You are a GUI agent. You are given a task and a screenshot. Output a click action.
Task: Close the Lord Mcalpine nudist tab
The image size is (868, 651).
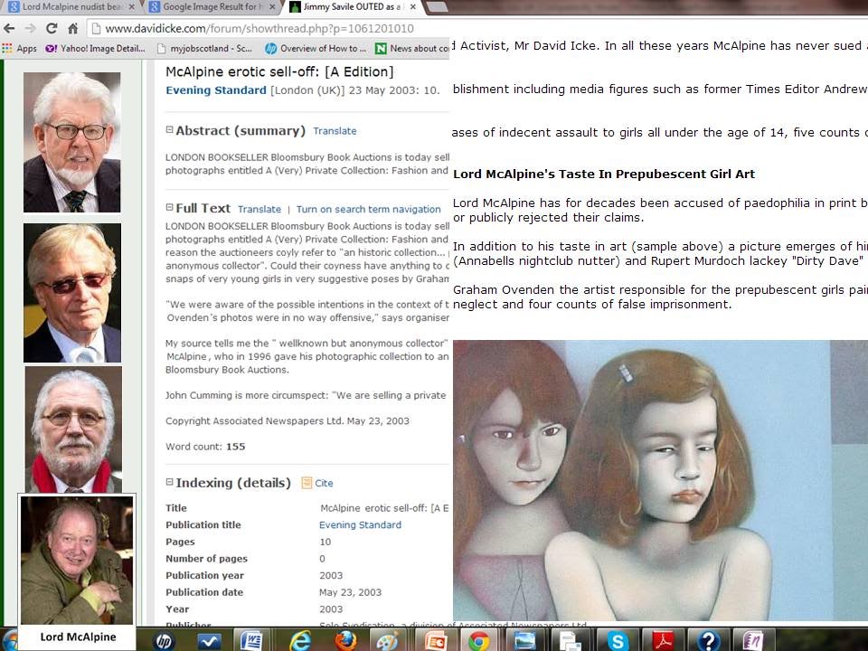point(131,7)
